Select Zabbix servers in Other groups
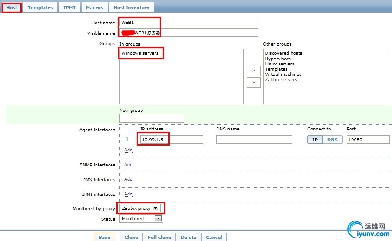This screenshot has width=392, height=241. pos(281,80)
